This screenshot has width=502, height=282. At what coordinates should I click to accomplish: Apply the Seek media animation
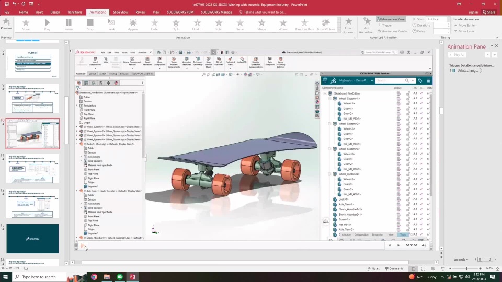point(111,25)
